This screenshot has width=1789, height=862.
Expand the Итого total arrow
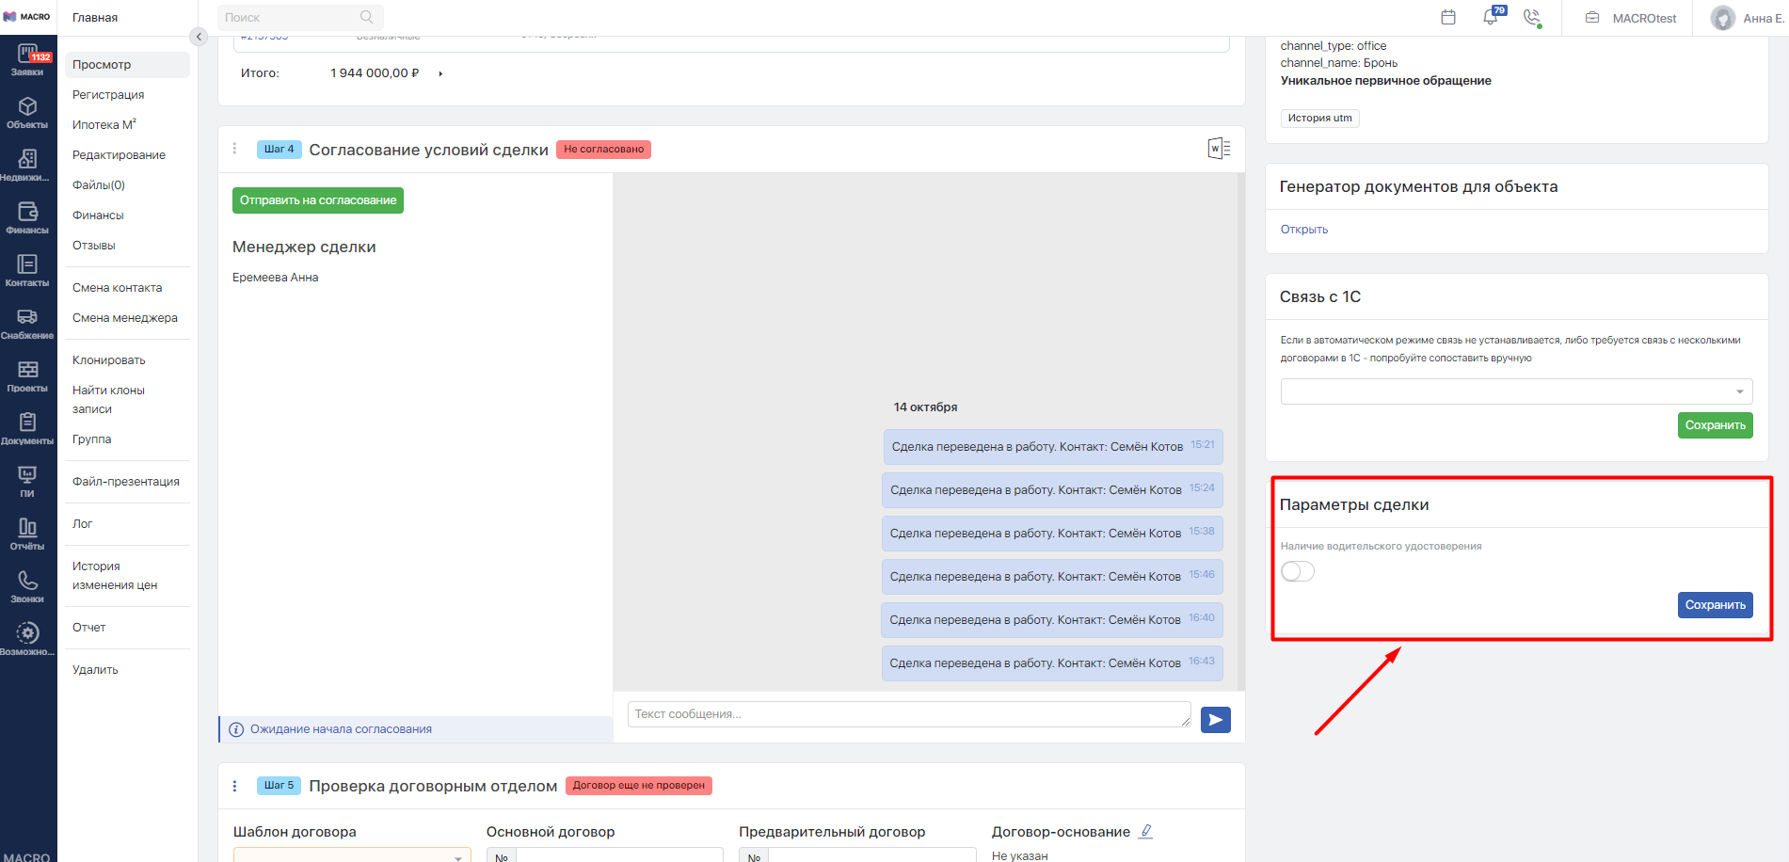(x=440, y=73)
